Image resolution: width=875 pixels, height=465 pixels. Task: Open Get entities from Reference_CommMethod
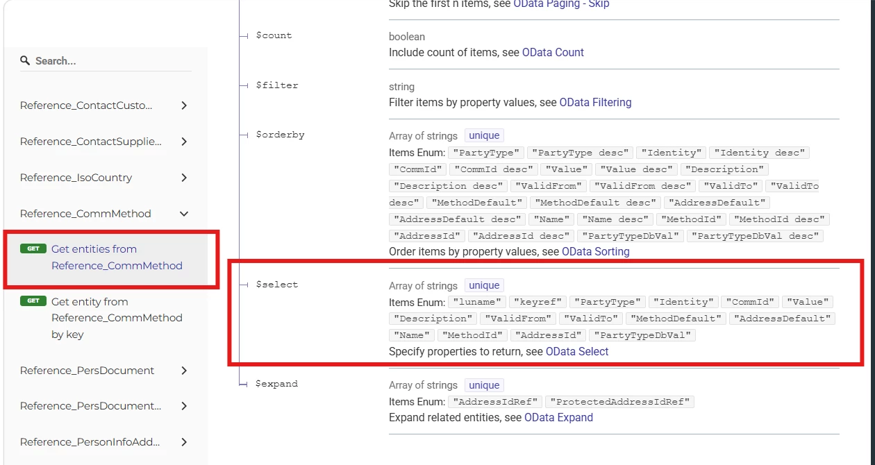coord(117,257)
